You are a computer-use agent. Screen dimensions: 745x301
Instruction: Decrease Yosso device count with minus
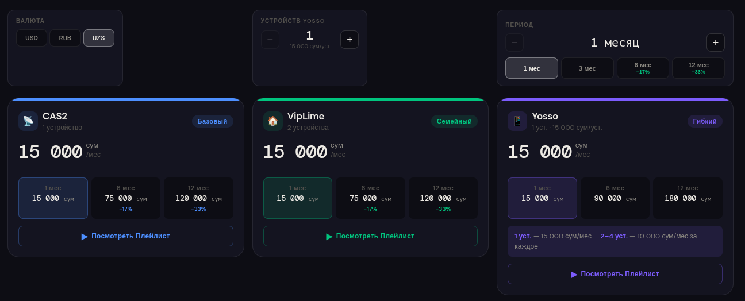270,40
